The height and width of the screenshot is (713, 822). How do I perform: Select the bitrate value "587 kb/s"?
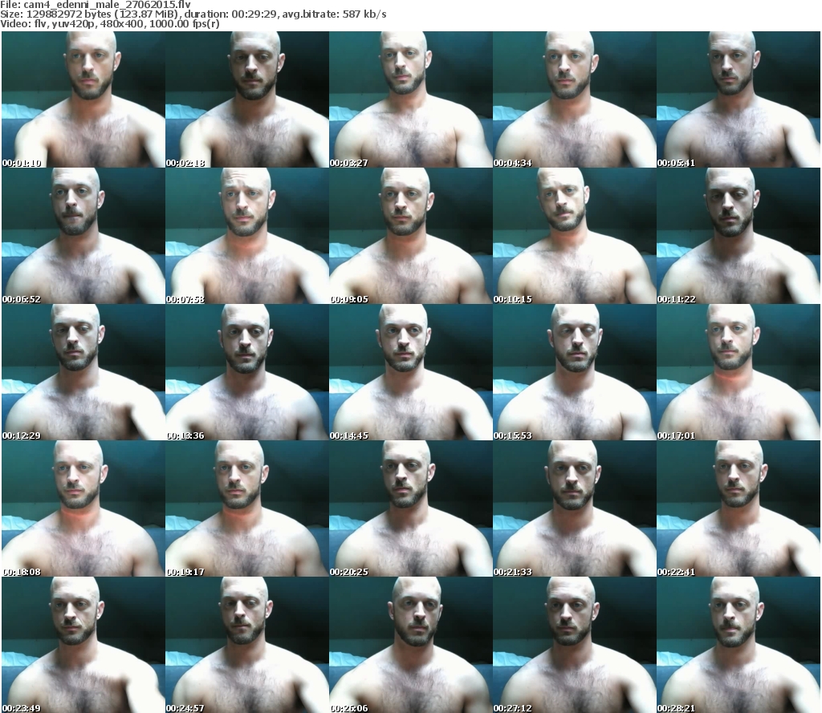tap(364, 14)
